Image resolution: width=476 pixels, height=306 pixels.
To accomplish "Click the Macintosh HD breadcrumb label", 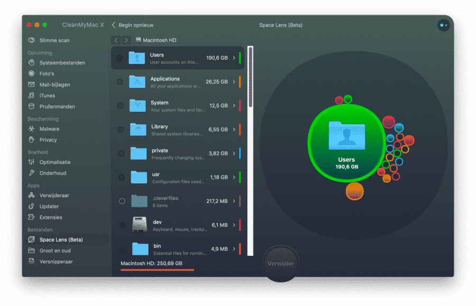I will (160, 40).
